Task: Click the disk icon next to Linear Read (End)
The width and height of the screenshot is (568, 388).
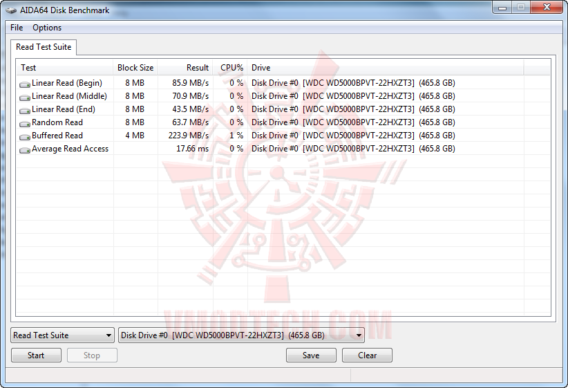Action: [x=25, y=110]
